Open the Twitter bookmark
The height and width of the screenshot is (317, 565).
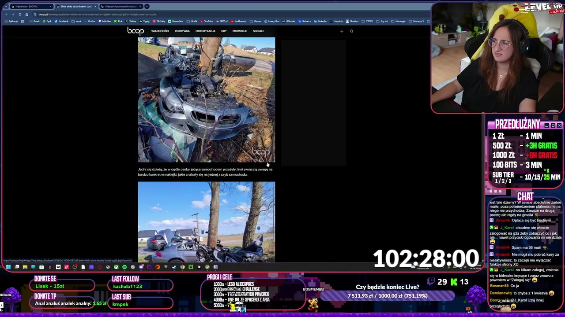[x=130, y=21]
